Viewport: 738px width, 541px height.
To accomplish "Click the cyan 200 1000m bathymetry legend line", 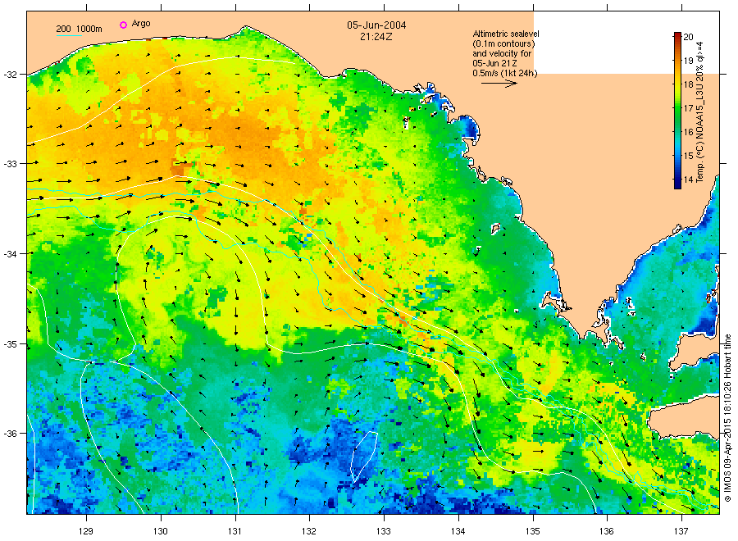I will click(69, 35).
